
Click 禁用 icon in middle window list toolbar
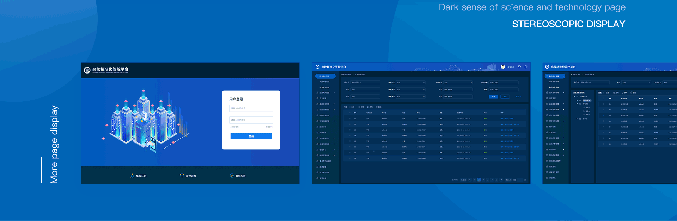pos(368,107)
